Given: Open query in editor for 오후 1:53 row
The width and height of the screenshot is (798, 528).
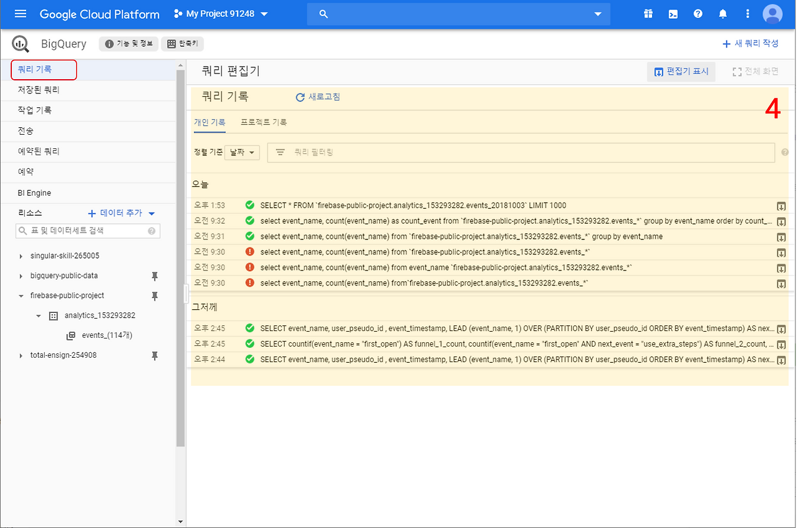Looking at the screenshot, I should pos(781,206).
